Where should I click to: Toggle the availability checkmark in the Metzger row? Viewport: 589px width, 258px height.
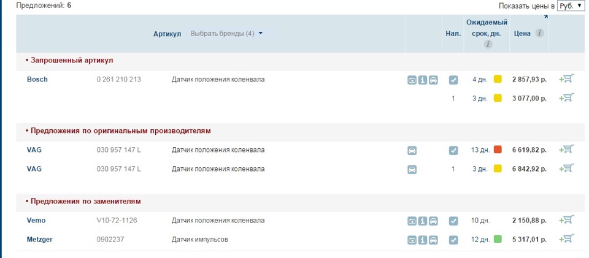(x=453, y=240)
